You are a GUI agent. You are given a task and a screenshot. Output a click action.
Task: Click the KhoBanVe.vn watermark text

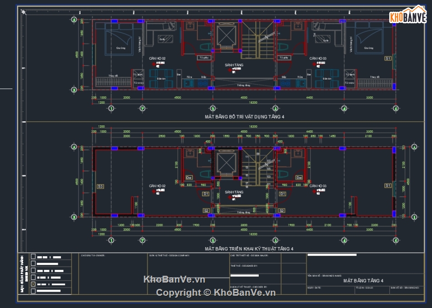(x=175, y=279)
